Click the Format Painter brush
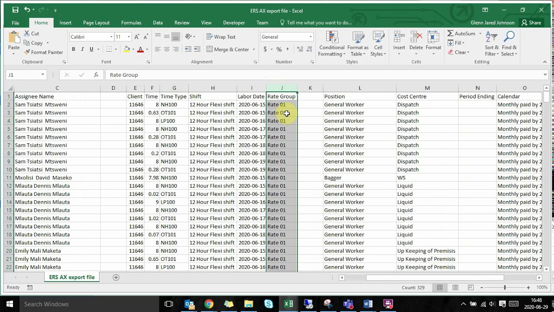554x312 pixels. coord(27,52)
